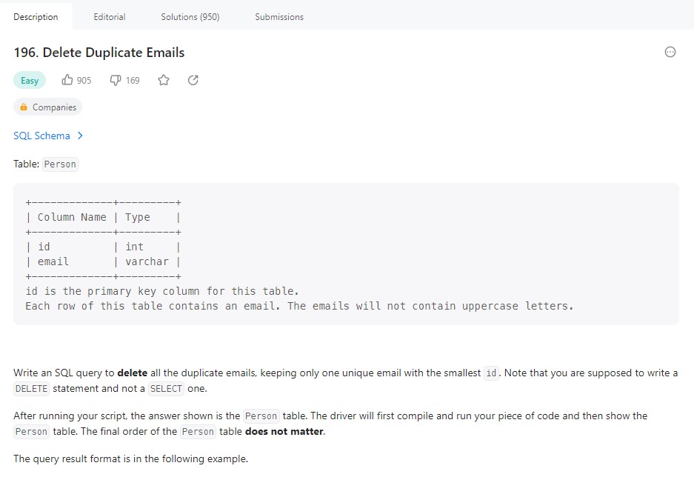This screenshot has height=477, width=694.
Task: View the Submissions tab
Action: [278, 16]
